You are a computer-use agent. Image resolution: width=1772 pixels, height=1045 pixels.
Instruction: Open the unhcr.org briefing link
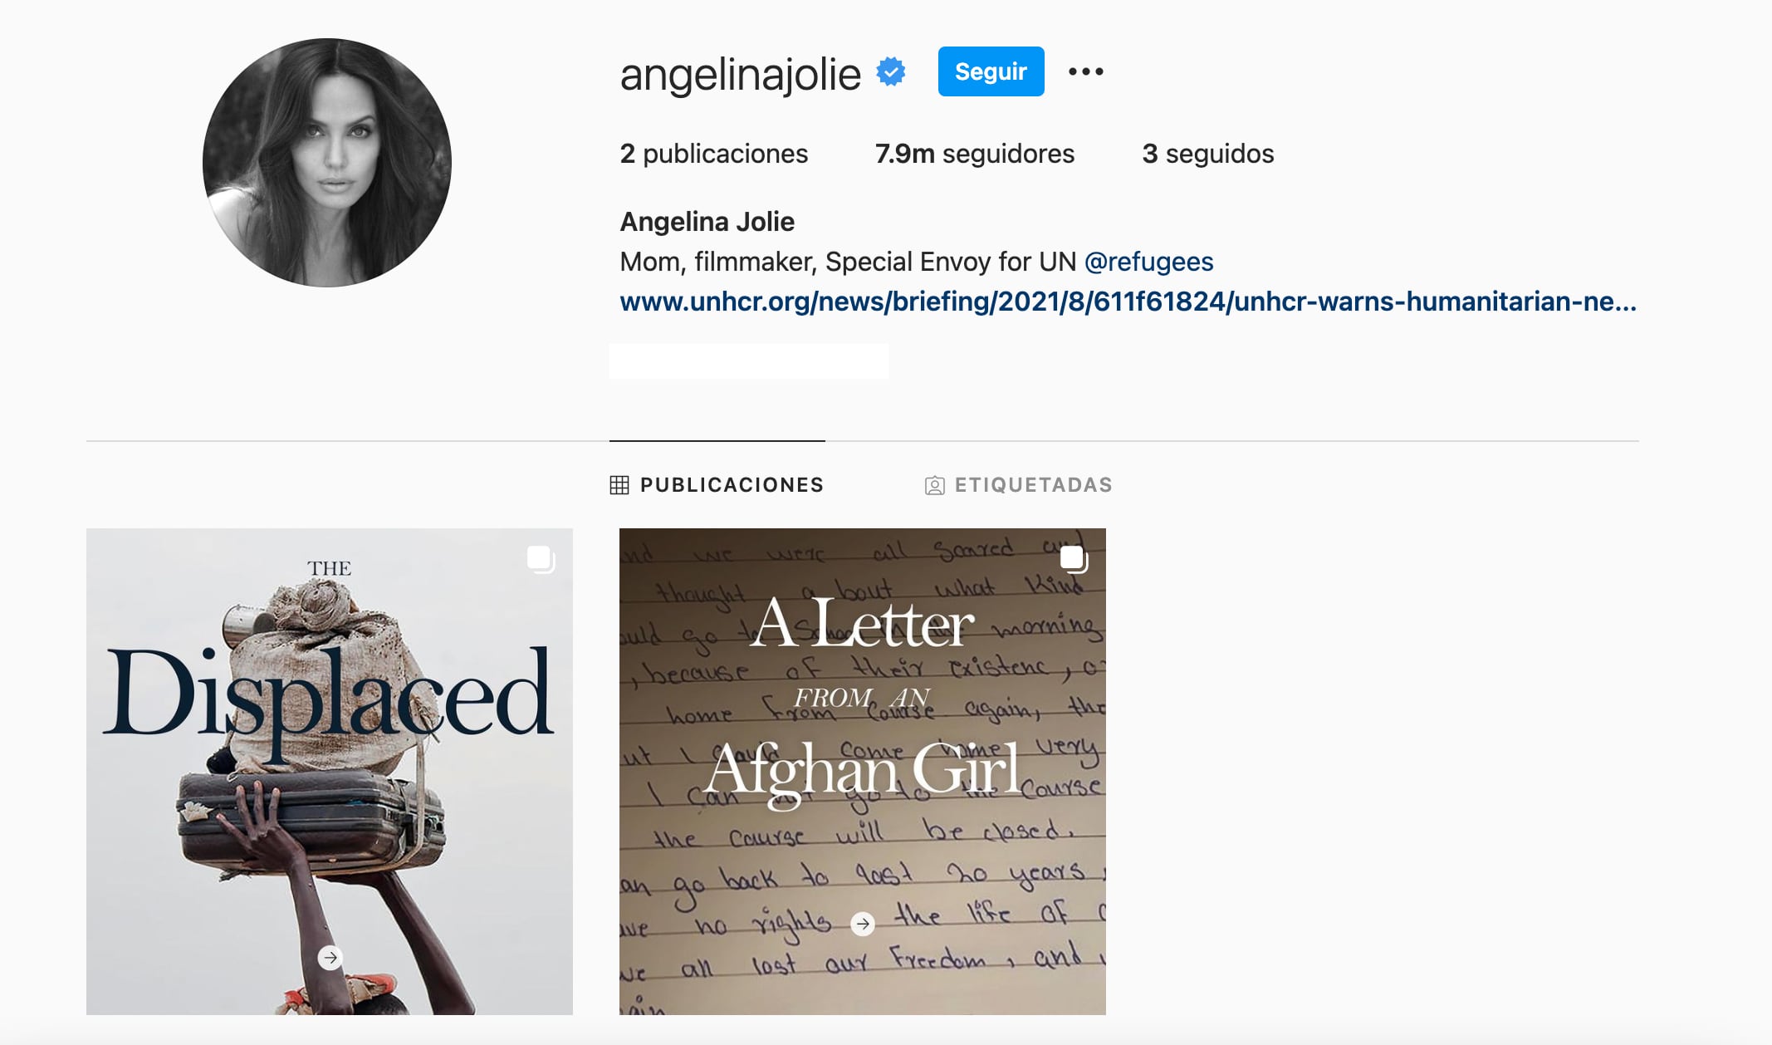click(1128, 301)
